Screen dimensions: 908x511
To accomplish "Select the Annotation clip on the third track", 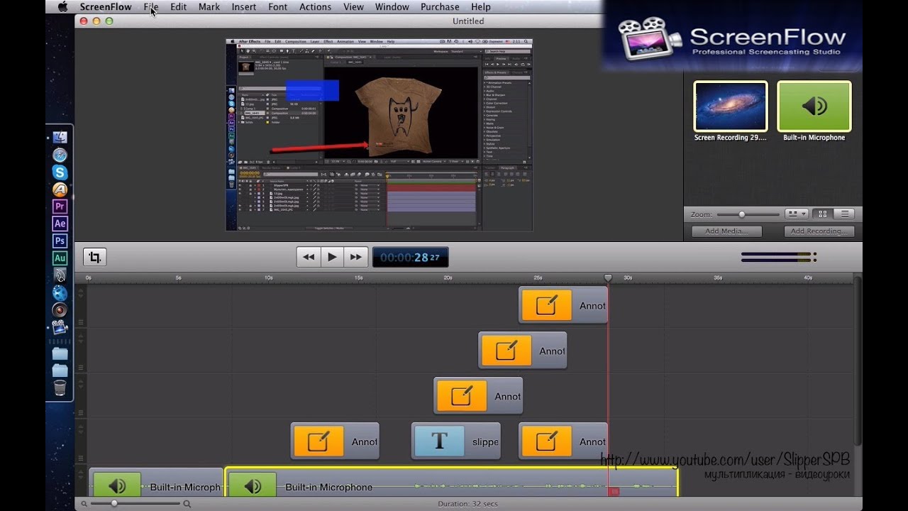I will (x=478, y=396).
